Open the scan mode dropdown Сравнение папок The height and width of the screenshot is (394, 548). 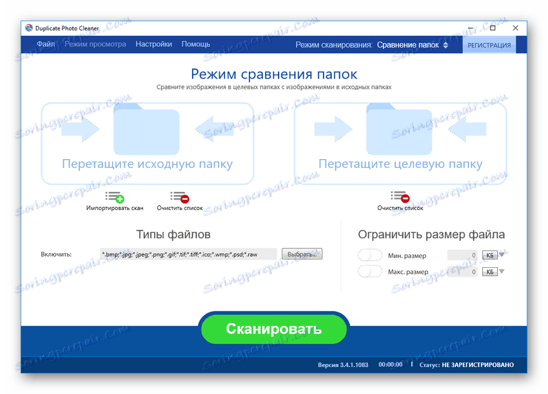click(x=413, y=45)
